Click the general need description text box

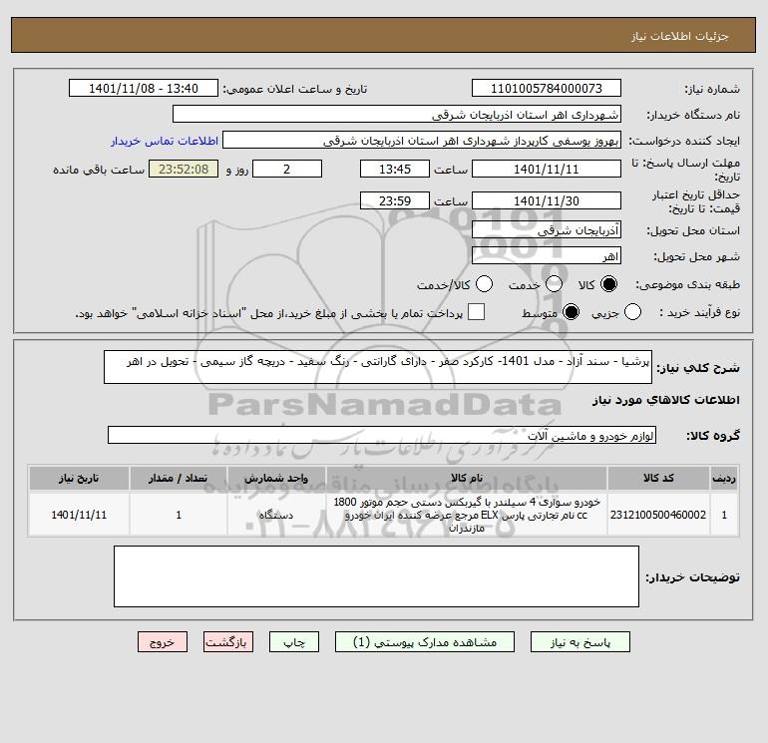(378, 367)
